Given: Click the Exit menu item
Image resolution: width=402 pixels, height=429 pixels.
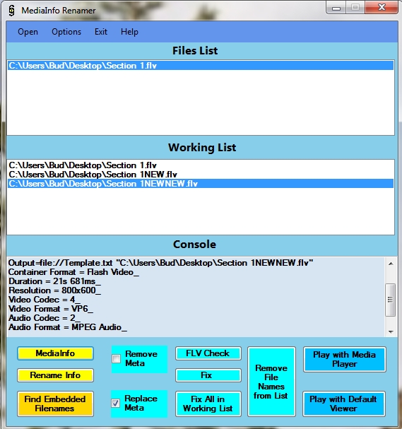Looking at the screenshot, I should coord(101,32).
